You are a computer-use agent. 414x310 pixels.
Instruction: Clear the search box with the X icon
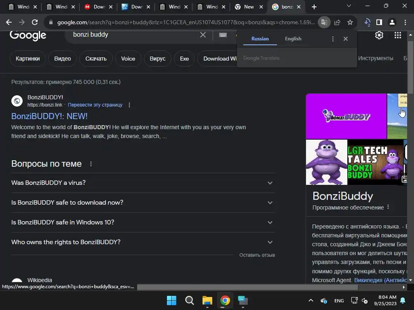pos(203,35)
